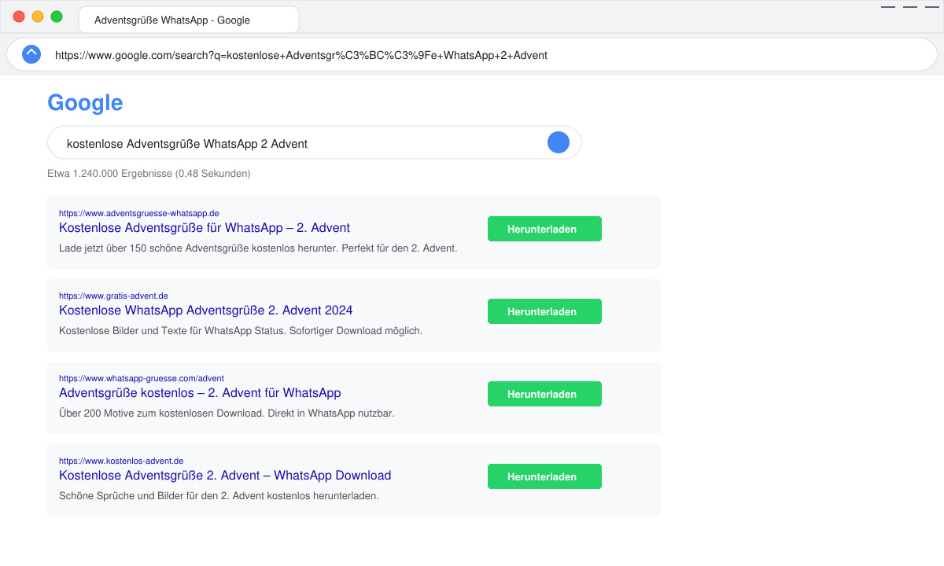Click the snippet 'Schöne Sprüche und Bilder für den 2. Advent'
Screen dimensions: 944x566
[x=219, y=495]
